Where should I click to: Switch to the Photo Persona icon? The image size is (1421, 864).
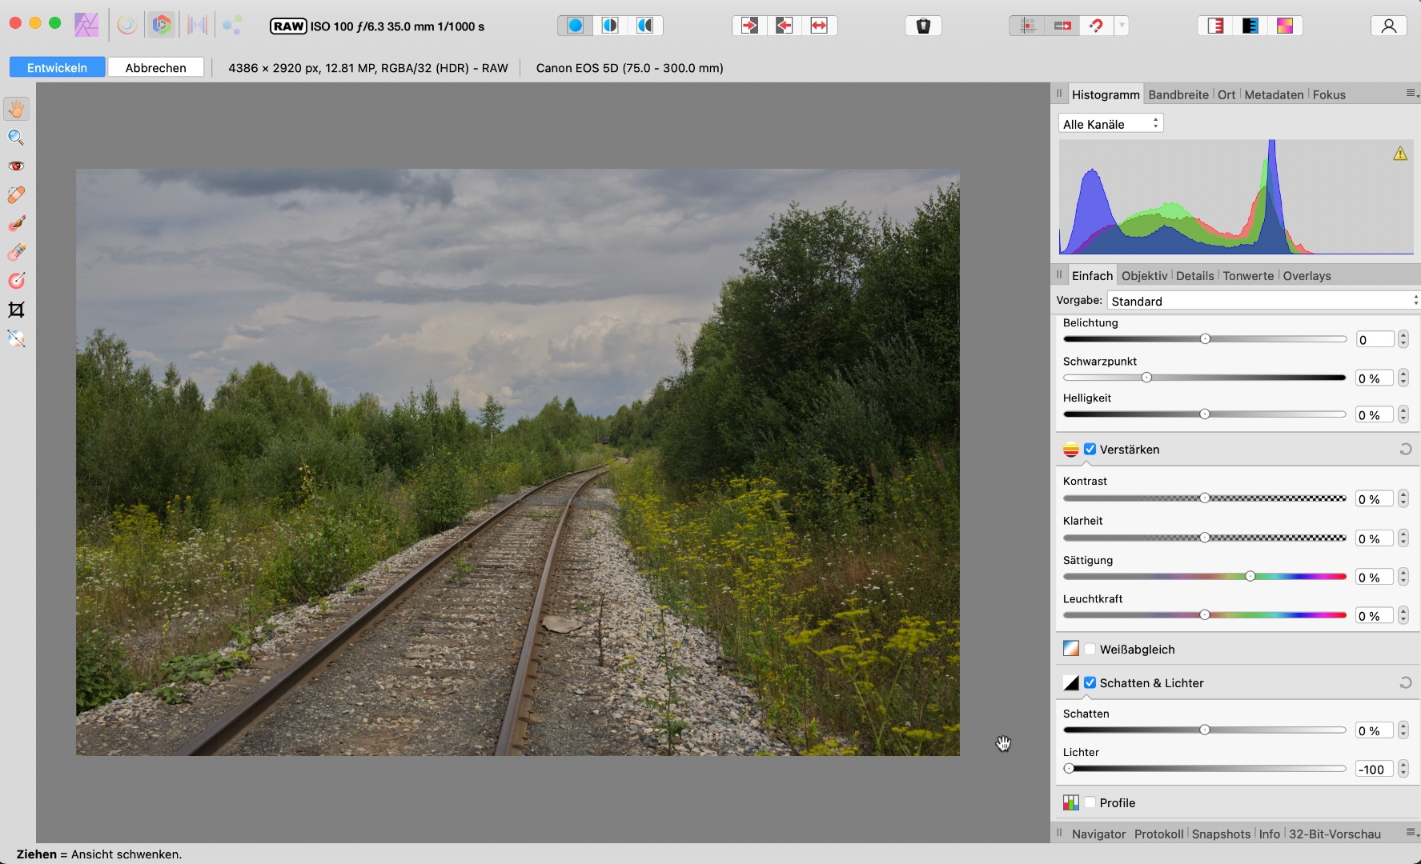click(86, 26)
